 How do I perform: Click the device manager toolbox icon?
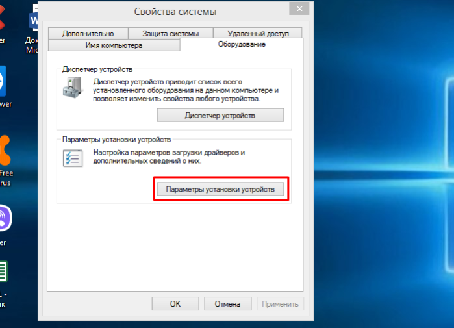pos(73,88)
